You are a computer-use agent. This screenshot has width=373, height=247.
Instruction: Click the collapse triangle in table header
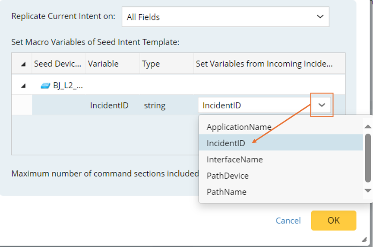(x=23, y=64)
